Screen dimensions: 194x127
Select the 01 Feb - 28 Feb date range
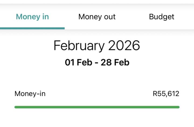click(97, 62)
